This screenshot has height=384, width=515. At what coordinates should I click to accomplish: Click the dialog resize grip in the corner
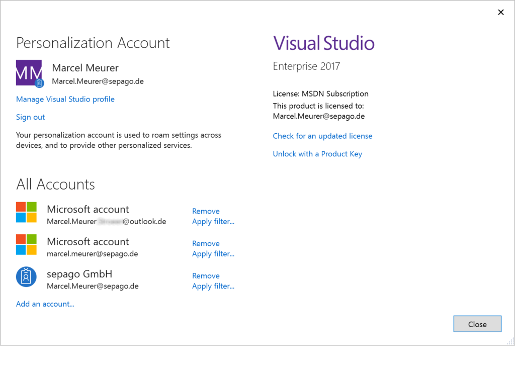tap(511, 341)
